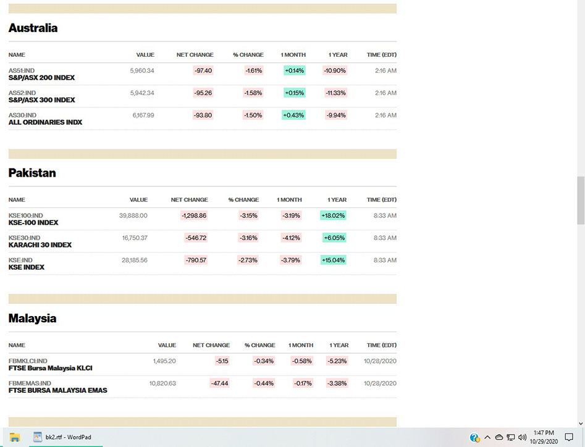Image resolution: width=585 pixels, height=447 pixels.
Task: Click S&P/ASX 200 INDEX name
Action: 42,78
